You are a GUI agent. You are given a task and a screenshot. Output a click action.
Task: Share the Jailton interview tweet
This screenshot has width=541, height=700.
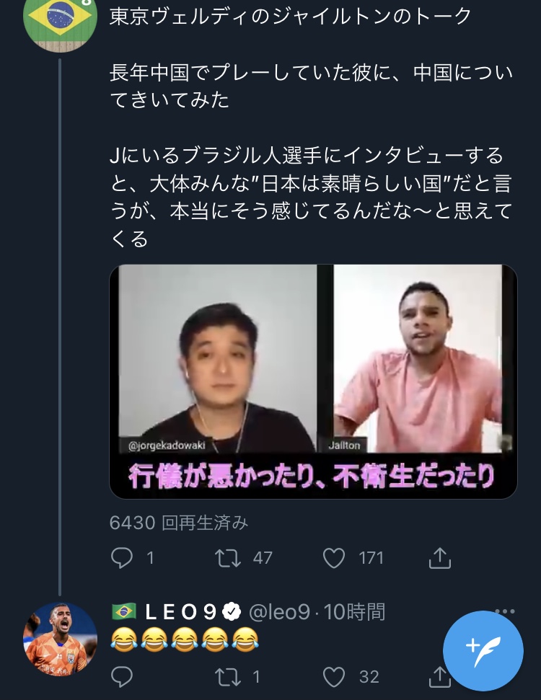[439, 558]
